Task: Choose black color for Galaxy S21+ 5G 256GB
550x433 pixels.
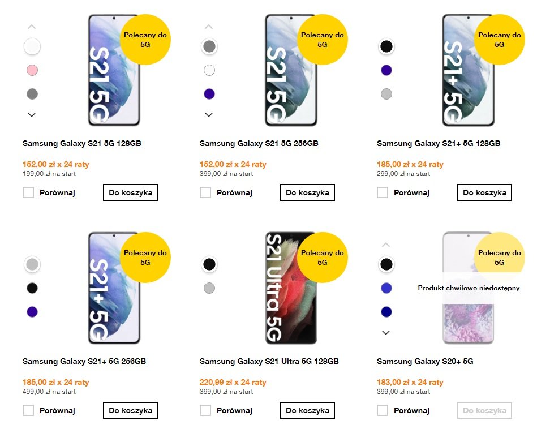Action: 32,288
